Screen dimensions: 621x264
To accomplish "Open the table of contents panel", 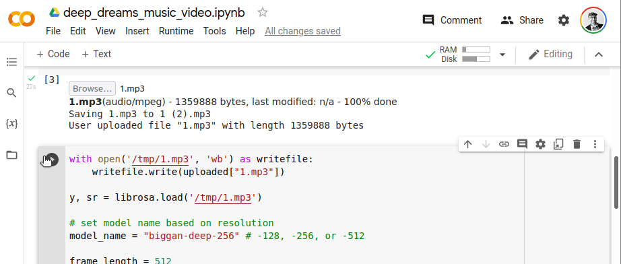I will pyautogui.click(x=12, y=62).
